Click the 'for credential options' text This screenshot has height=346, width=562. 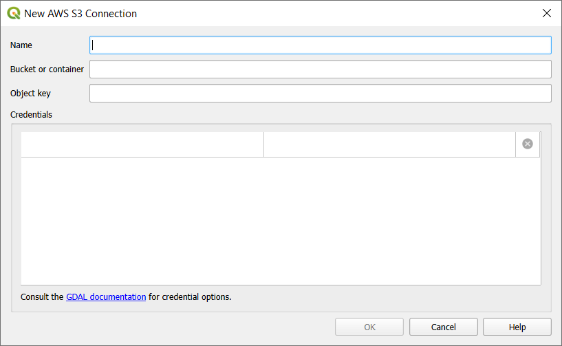pyautogui.click(x=190, y=297)
